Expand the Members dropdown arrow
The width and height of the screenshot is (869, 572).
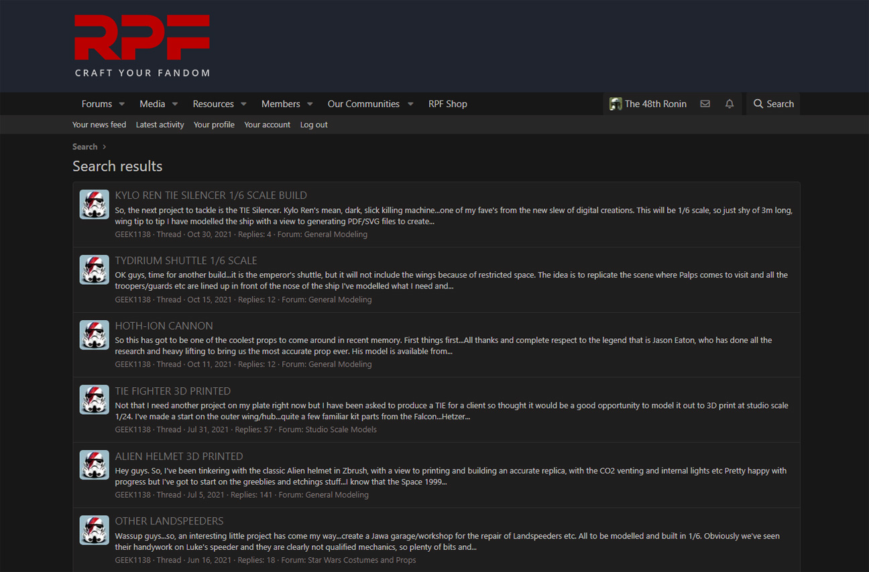click(310, 104)
